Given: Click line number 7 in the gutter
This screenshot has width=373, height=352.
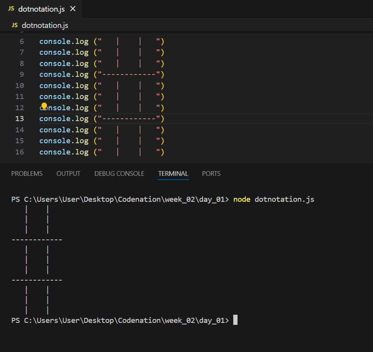Looking at the screenshot, I should (22, 52).
